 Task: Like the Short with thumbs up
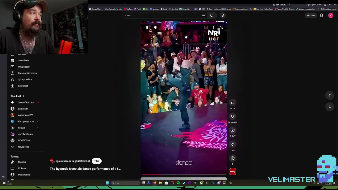pyautogui.click(x=233, y=102)
